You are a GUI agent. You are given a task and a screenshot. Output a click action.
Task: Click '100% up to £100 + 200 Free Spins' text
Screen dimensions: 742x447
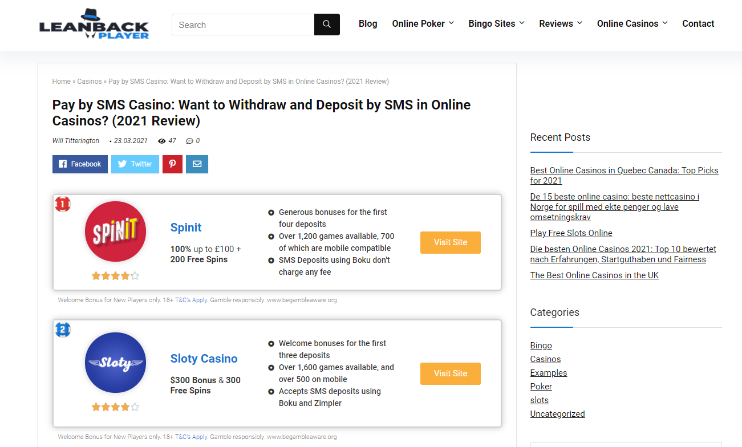click(206, 254)
